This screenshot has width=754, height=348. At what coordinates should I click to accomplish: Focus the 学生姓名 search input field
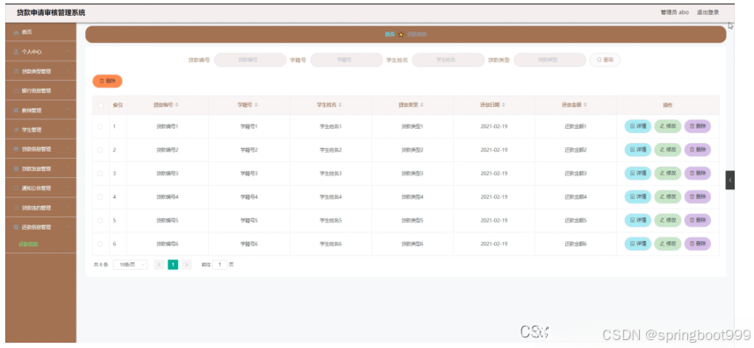click(449, 60)
